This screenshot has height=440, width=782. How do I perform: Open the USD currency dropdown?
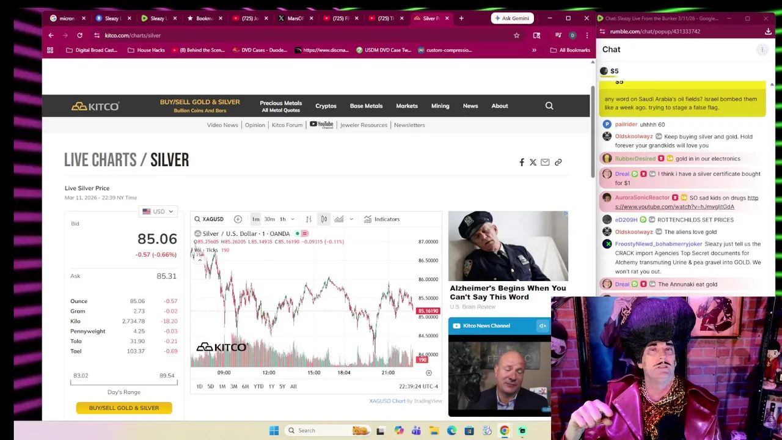point(158,211)
